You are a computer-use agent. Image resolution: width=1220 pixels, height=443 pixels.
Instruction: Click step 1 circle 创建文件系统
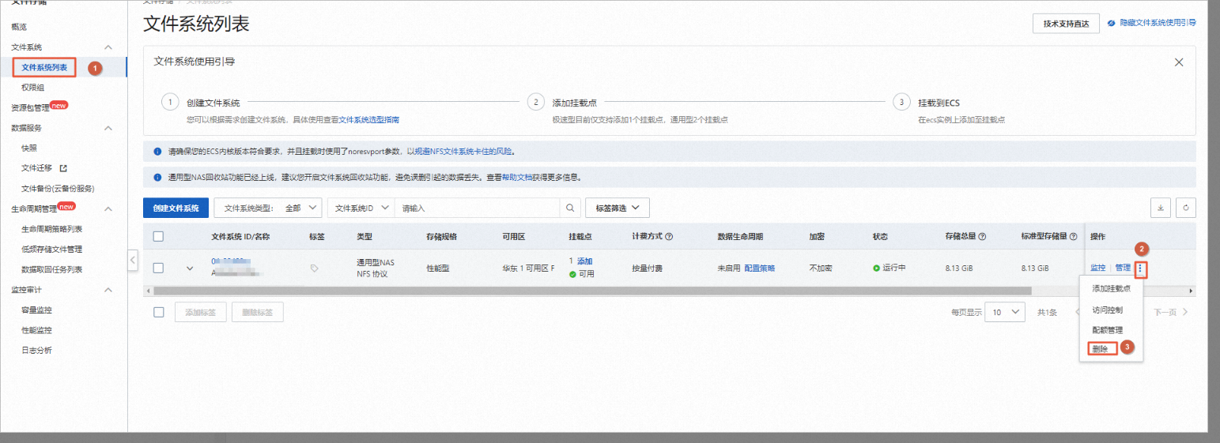pos(169,103)
